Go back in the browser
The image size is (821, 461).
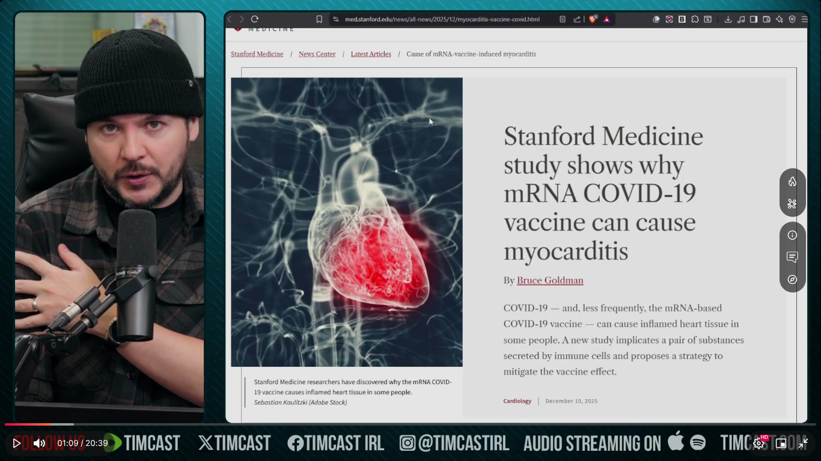[x=230, y=19]
